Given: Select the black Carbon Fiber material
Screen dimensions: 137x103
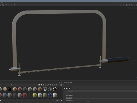Looking at the screenshot, I should coord(9,89).
